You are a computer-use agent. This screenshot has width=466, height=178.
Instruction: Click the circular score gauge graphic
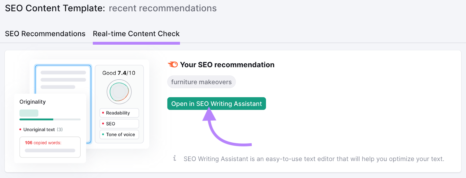coord(119,91)
